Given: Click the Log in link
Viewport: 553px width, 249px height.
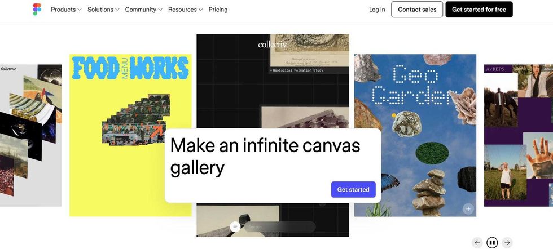Looking at the screenshot, I should pos(377,10).
